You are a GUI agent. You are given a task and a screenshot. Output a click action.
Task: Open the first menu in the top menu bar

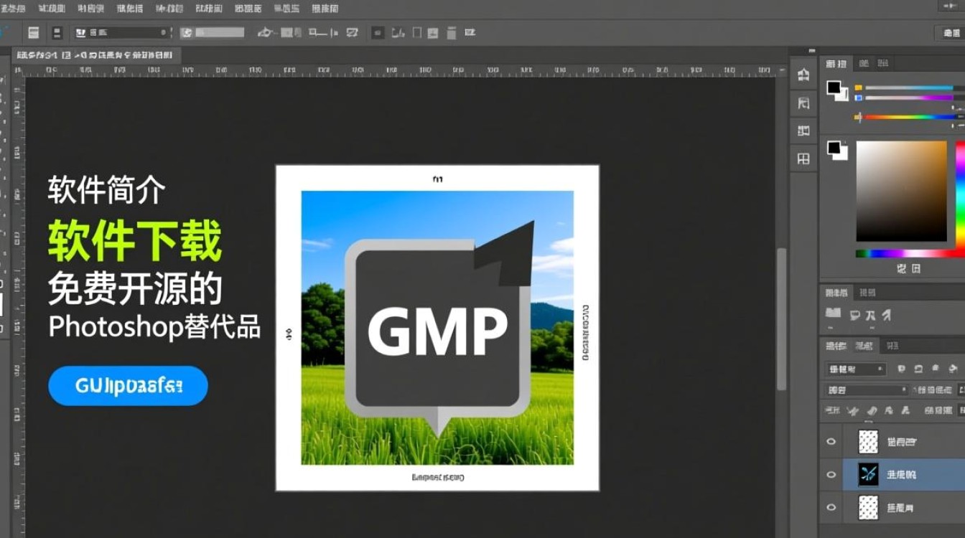pos(14,8)
